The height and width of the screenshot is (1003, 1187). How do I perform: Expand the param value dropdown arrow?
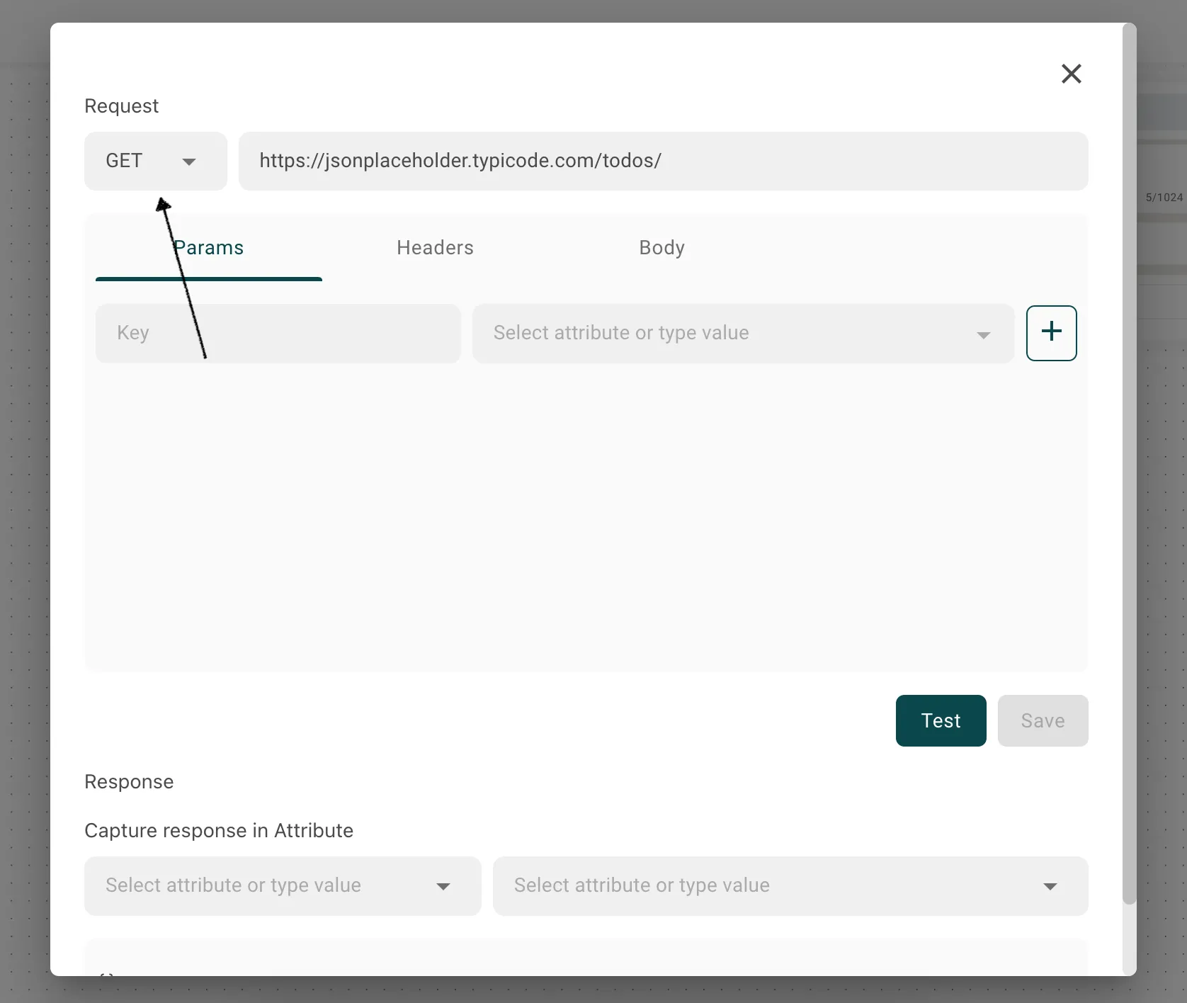[x=983, y=335]
